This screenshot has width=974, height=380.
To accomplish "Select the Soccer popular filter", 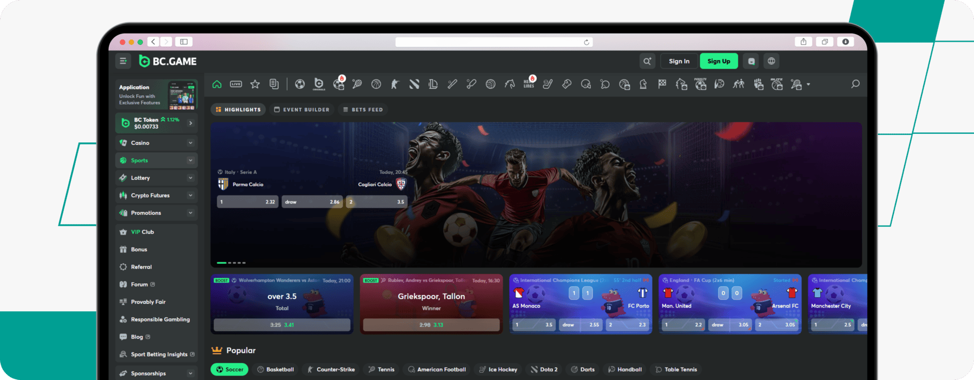I will 229,369.
